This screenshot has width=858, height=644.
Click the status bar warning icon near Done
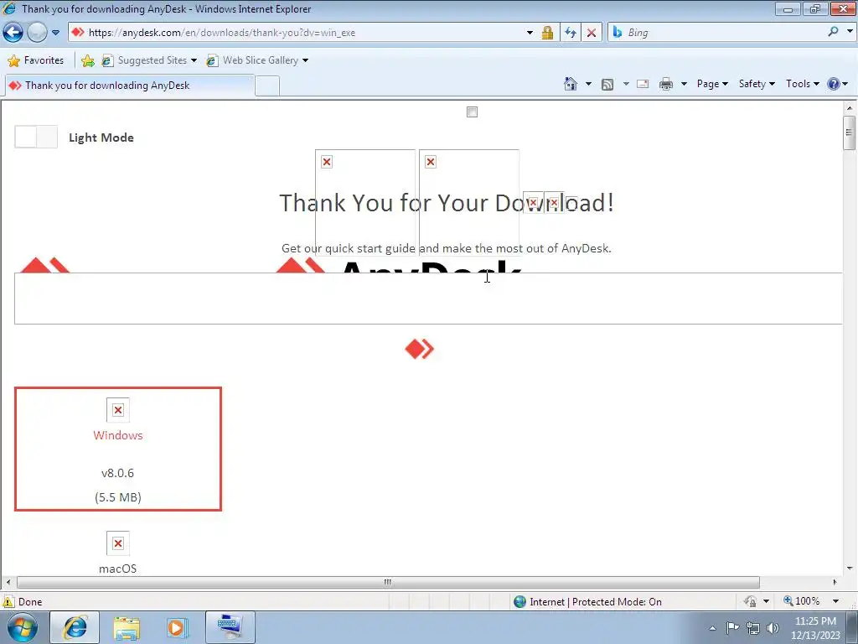point(8,602)
